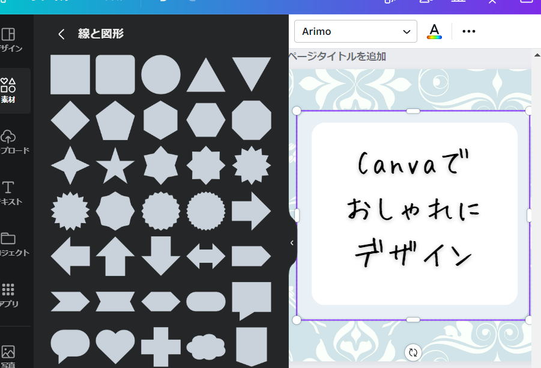This screenshot has width=541, height=368.
Task: Insert the plus cross shape
Action: (161, 346)
